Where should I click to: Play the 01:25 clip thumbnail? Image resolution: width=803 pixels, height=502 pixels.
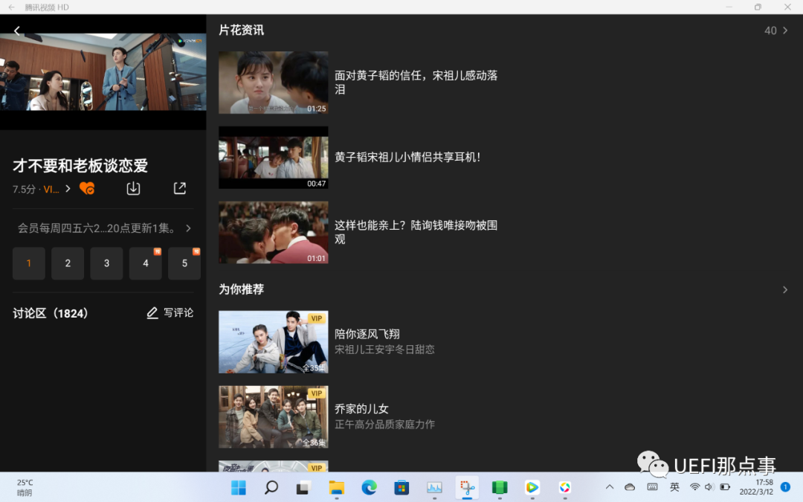point(273,83)
